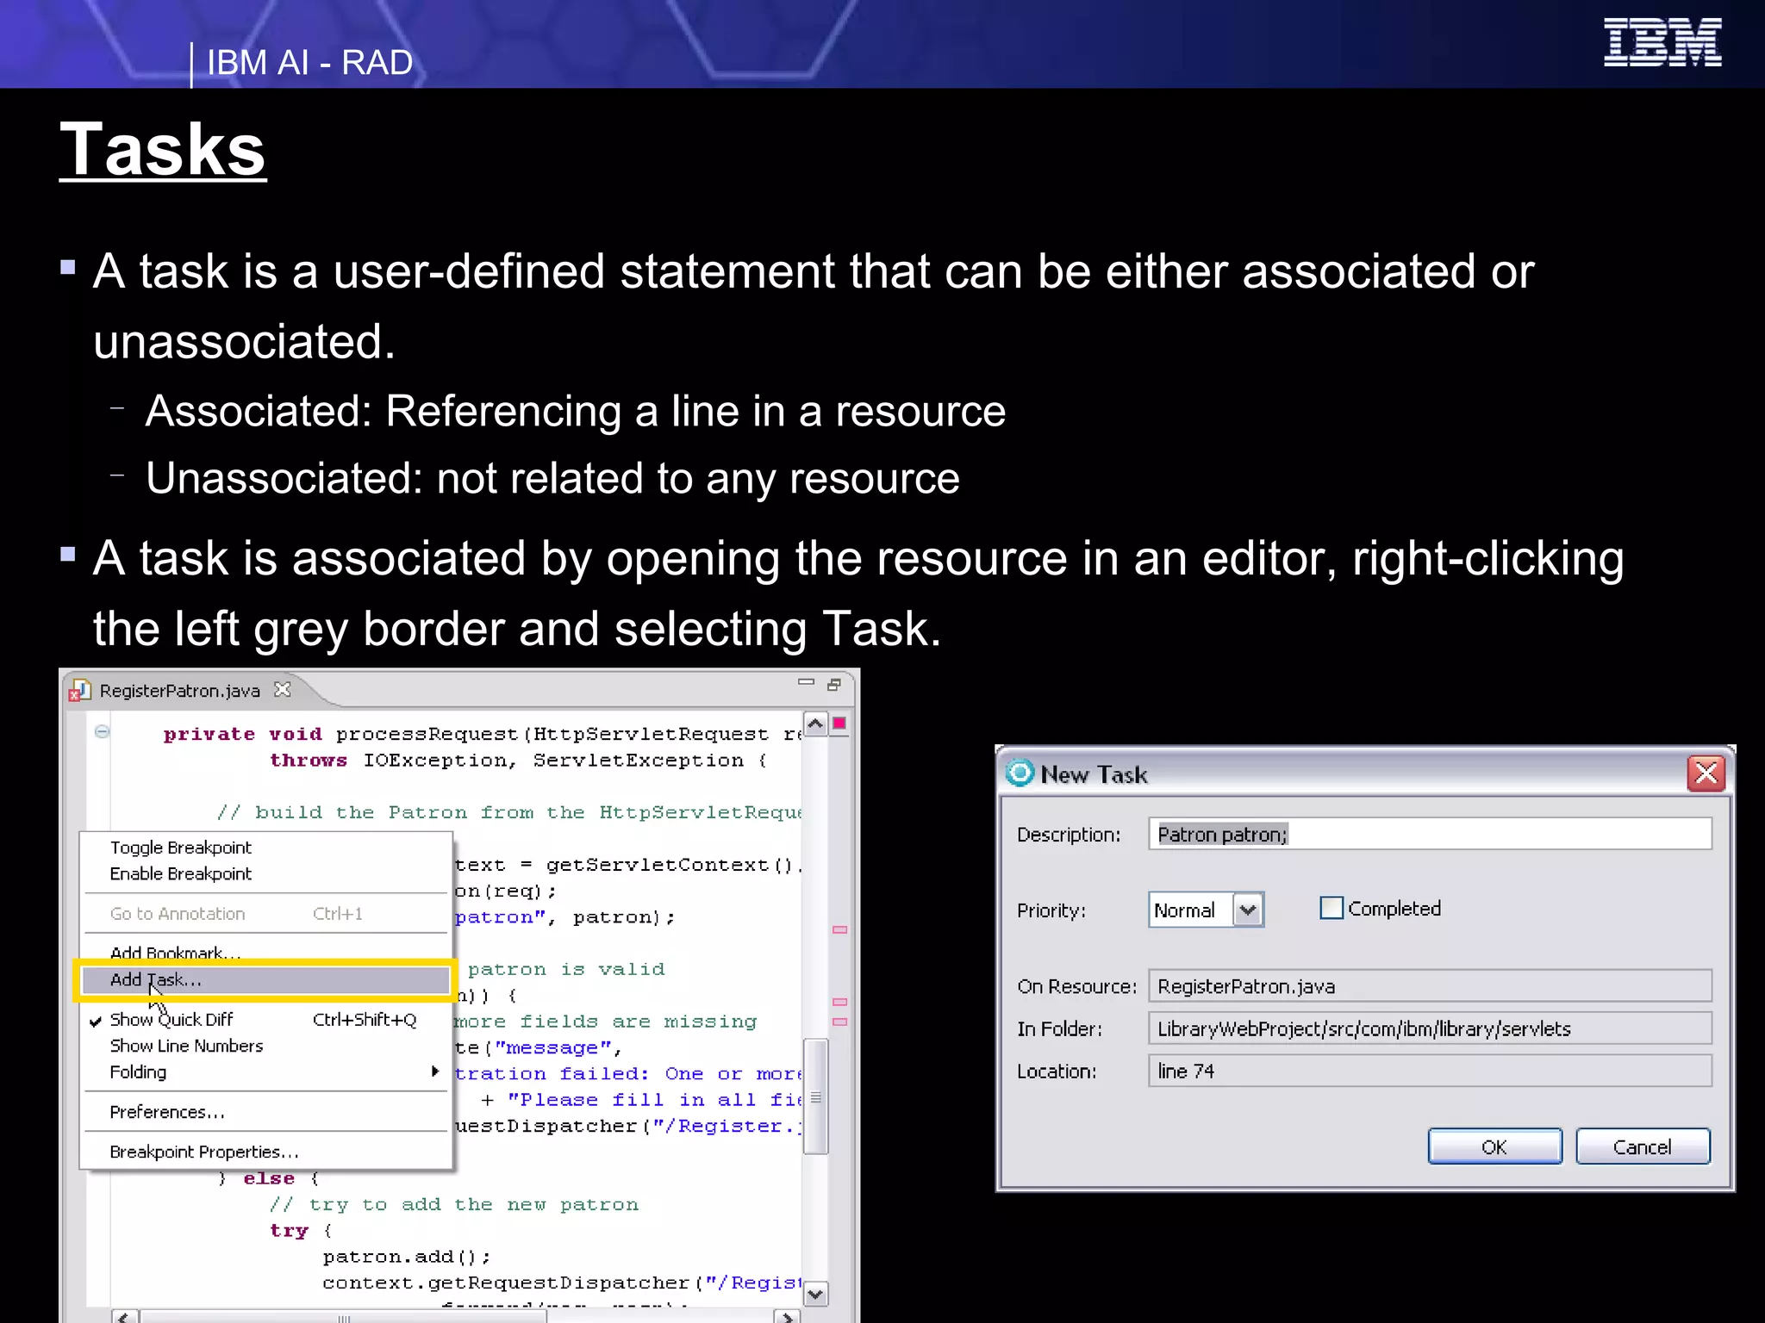1765x1323 pixels.
Task: Maximize the editor pane
Action: click(x=834, y=685)
